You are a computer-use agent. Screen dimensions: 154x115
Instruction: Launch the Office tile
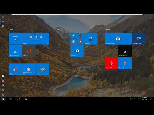pyautogui.click(x=29, y=51)
